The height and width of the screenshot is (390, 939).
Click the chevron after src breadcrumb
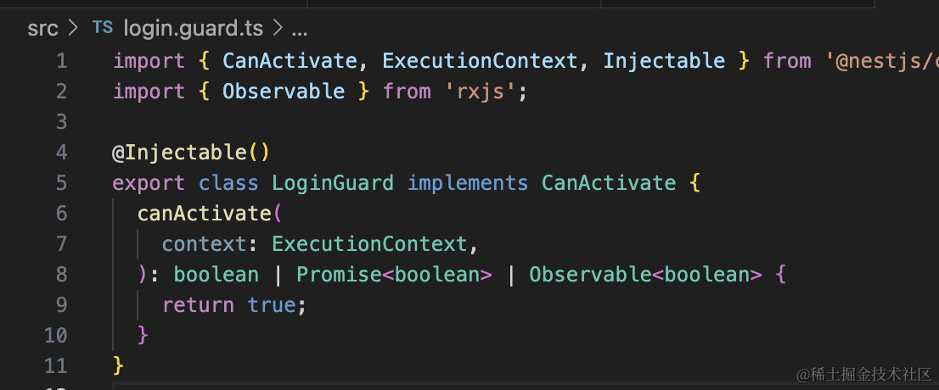(x=73, y=28)
